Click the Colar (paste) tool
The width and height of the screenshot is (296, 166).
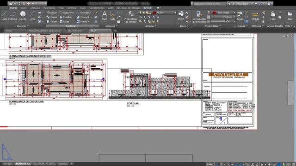273,15
